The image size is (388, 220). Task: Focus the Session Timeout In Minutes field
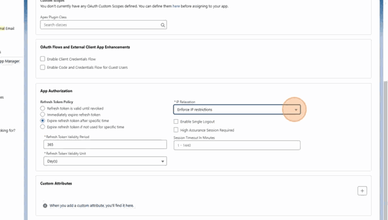coord(237,145)
